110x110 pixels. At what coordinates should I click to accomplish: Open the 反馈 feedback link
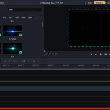(88, 3)
